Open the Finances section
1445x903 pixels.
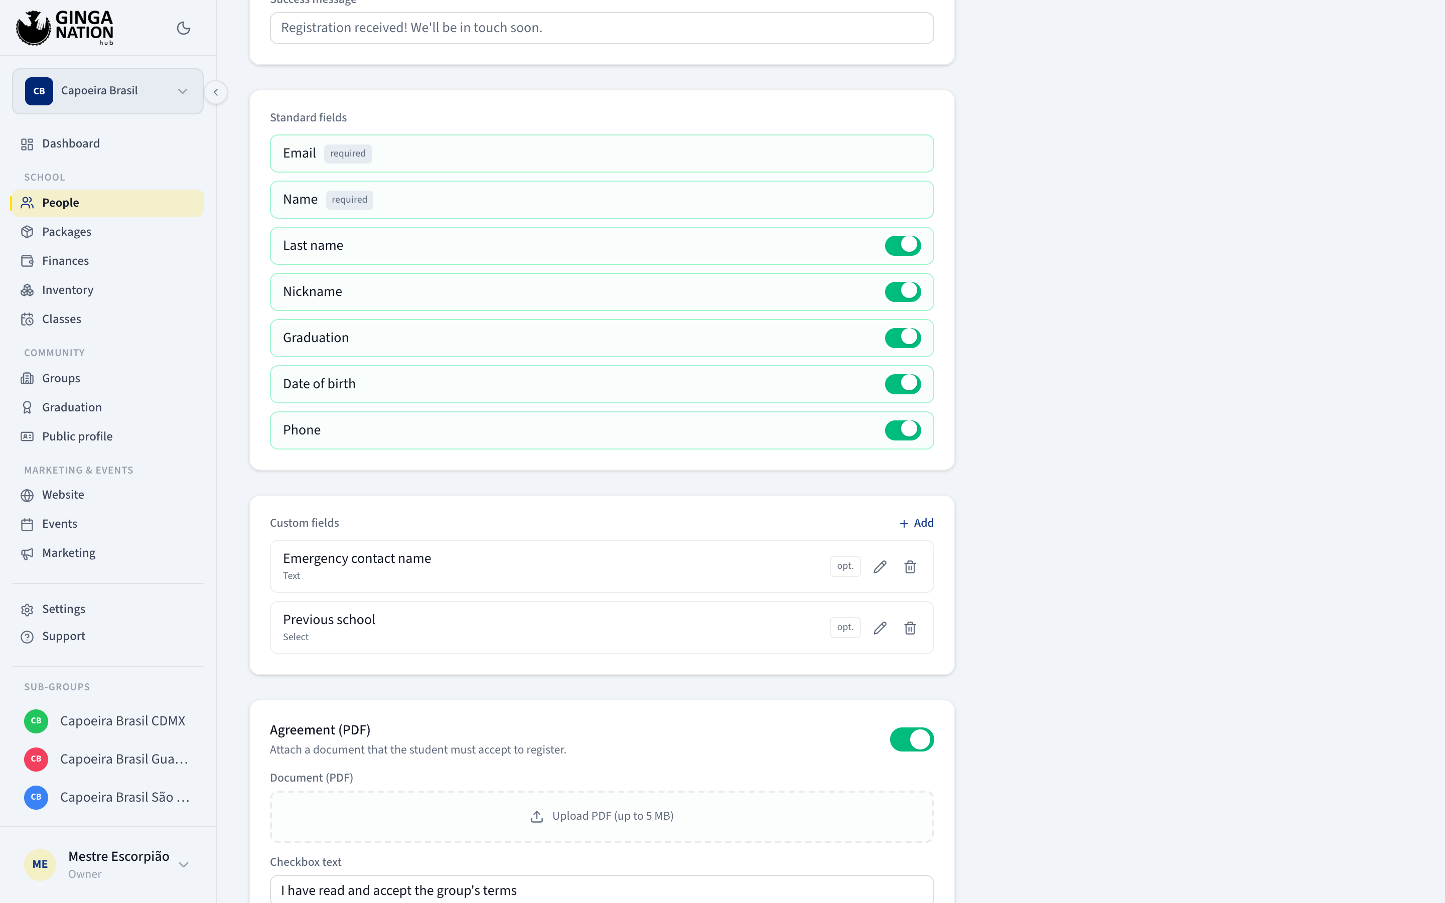click(x=107, y=261)
